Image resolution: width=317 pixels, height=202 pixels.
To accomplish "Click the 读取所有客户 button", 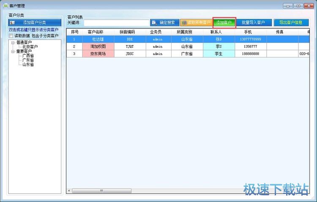I will click(196, 23).
